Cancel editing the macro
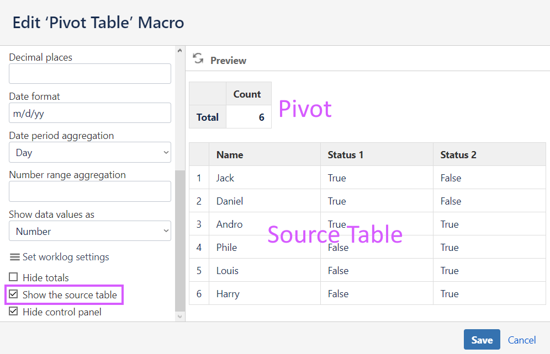The width and height of the screenshot is (550, 354). pyautogui.click(x=521, y=340)
